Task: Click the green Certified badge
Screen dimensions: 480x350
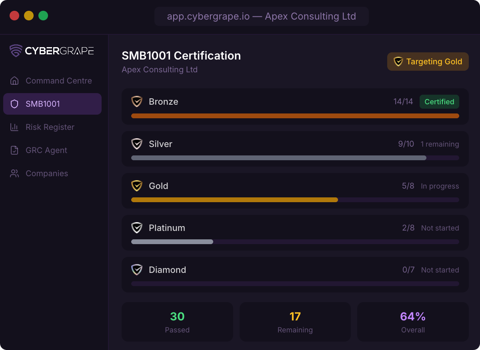Action: (x=439, y=101)
